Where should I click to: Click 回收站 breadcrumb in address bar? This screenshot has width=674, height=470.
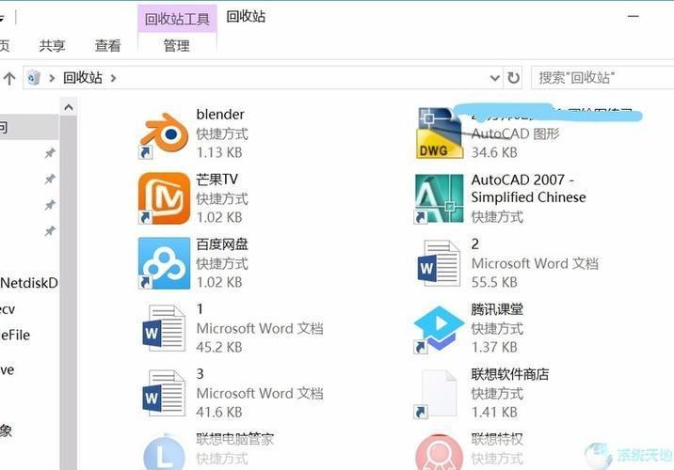[x=83, y=78]
